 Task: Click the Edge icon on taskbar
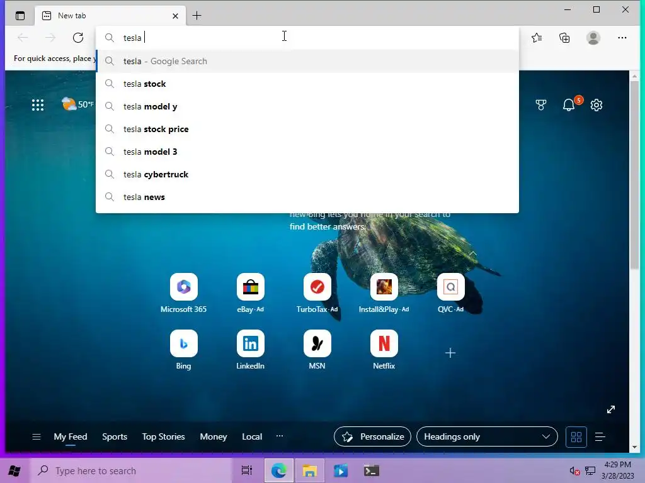pyautogui.click(x=278, y=470)
